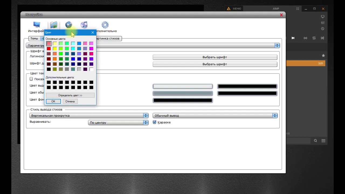This screenshot has height=194, width=345.
Task: Close Настройки window with red X
Action: [x=281, y=15]
